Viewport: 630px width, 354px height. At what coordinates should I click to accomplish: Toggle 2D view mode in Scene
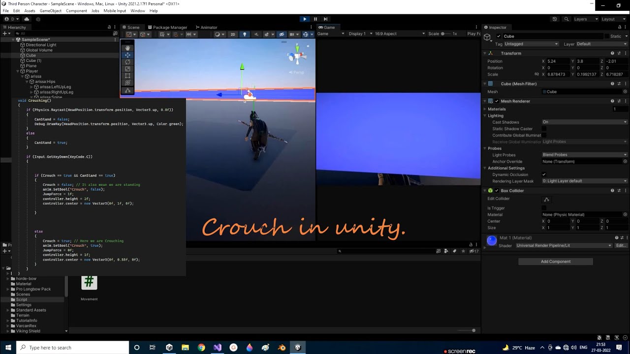click(x=233, y=34)
